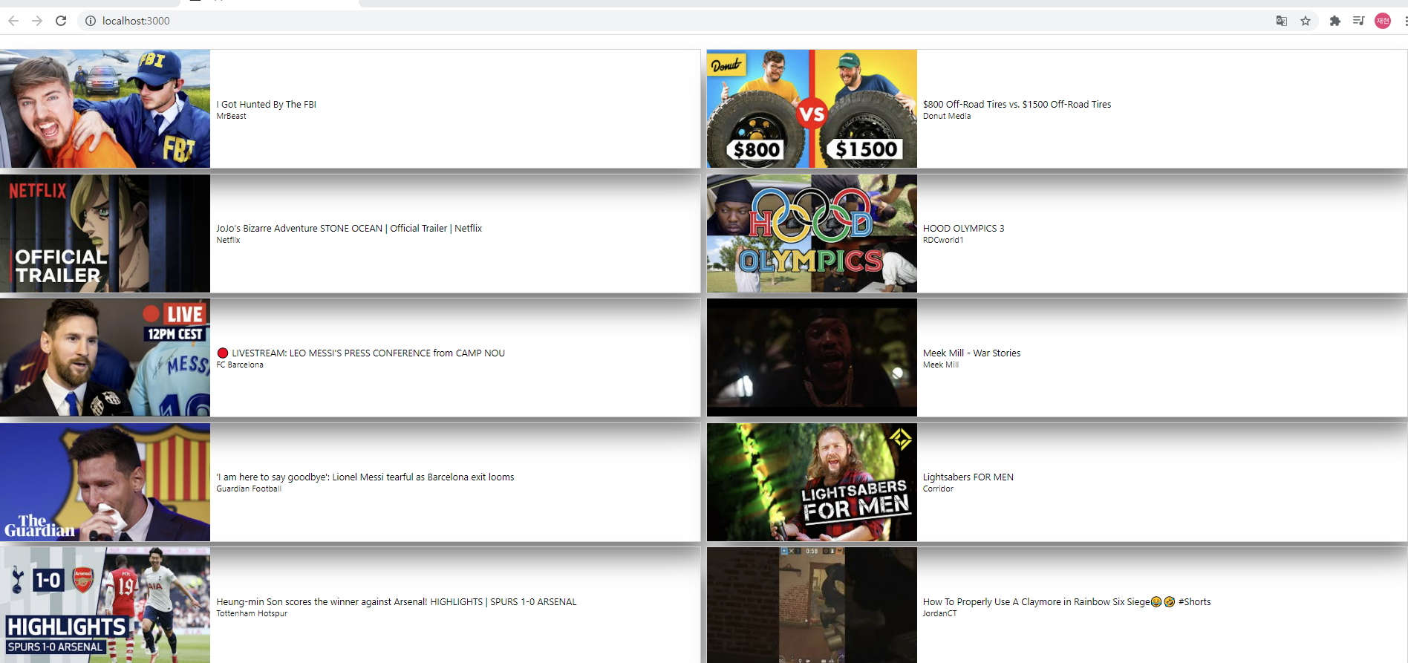Select channel name 'Corridor'
The height and width of the screenshot is (663, 1408).
coord(938,489)
